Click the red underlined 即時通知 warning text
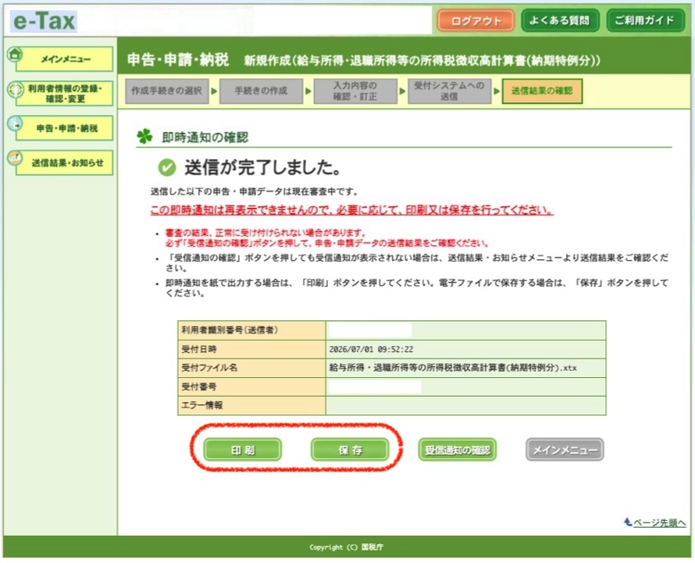This screenshot has width=695, height=563. tap(351, 210)
